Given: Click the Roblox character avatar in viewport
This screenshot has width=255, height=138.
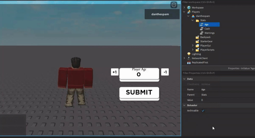Looking at the screenshot, I should pyautogui.click(x=76, y=82).
